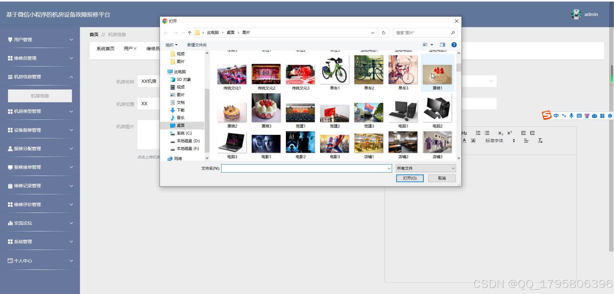Click the bullet list icon in editor toolbar

coord(487,133)
